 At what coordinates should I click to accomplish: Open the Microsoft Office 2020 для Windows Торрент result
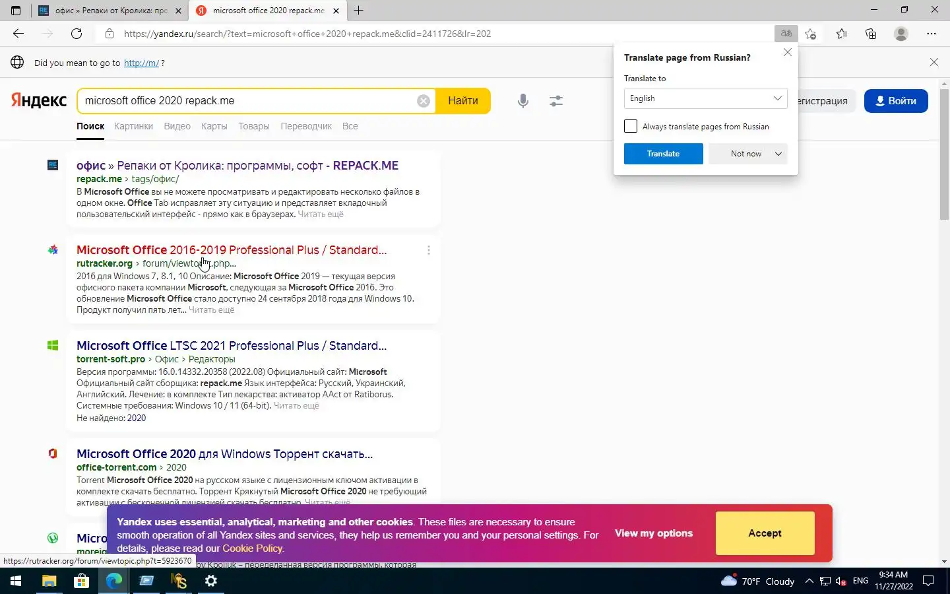point(224,454)
